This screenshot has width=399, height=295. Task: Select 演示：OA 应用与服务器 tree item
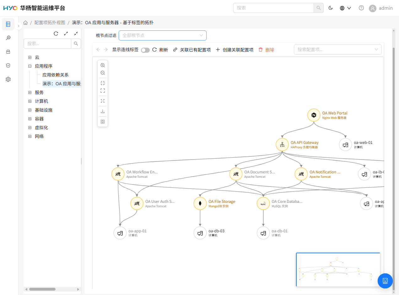[62, 84]
